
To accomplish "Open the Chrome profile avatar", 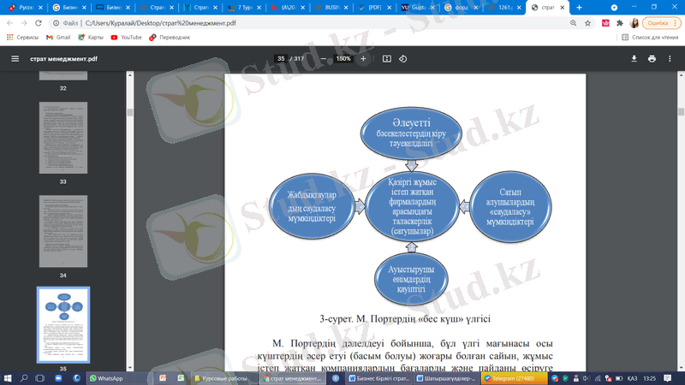I will (x=634, y=23).
